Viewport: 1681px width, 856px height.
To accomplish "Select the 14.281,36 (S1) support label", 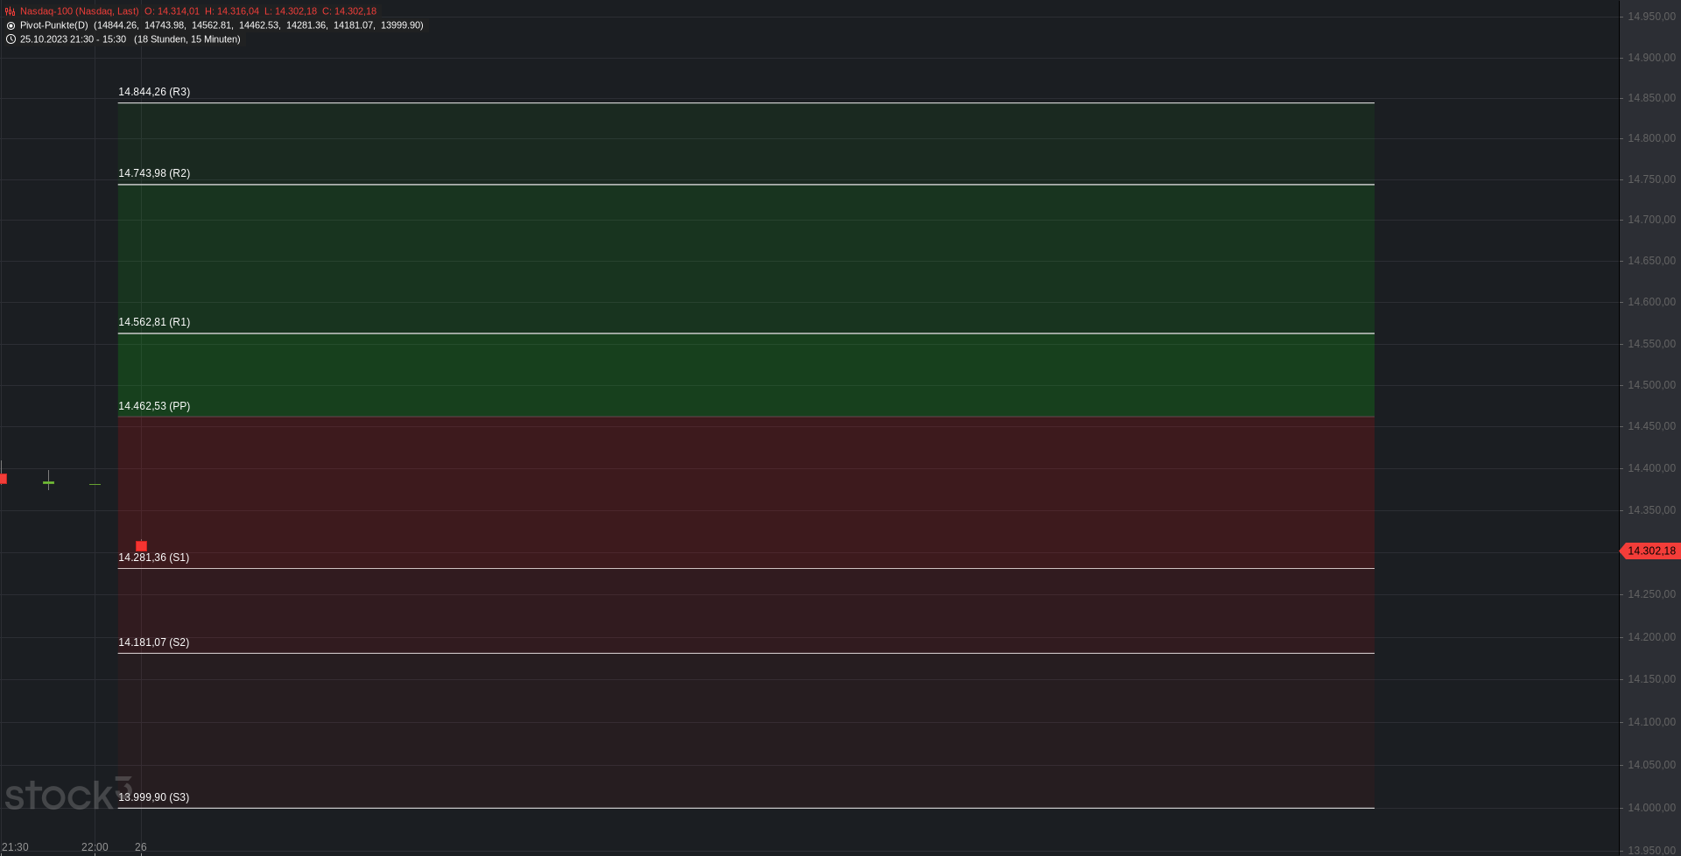I will pyautogui.click(x=154, y=558).
